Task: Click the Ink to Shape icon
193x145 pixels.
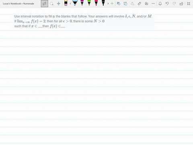Action: click(x=125, y=4)
